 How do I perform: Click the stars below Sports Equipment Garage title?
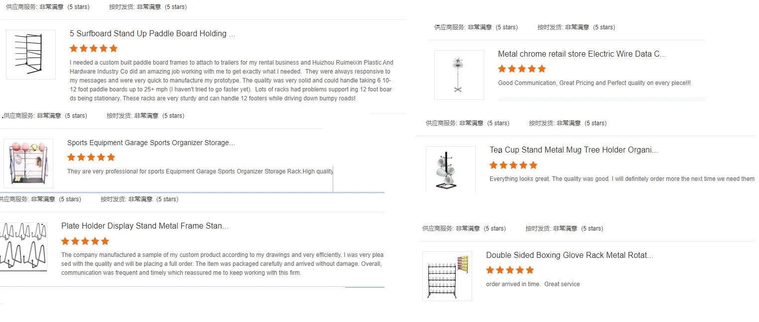(x=91, y=158)
